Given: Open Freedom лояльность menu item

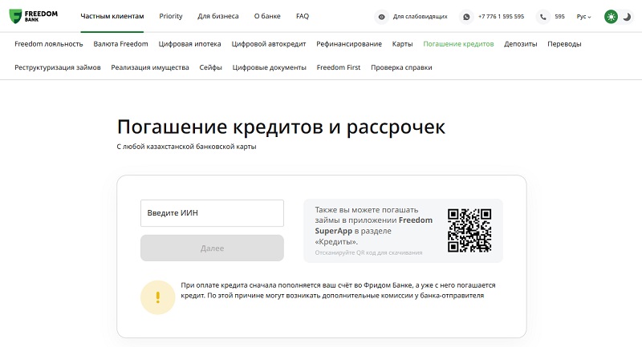Looking at the screenshot, I should tap(49, 44).
